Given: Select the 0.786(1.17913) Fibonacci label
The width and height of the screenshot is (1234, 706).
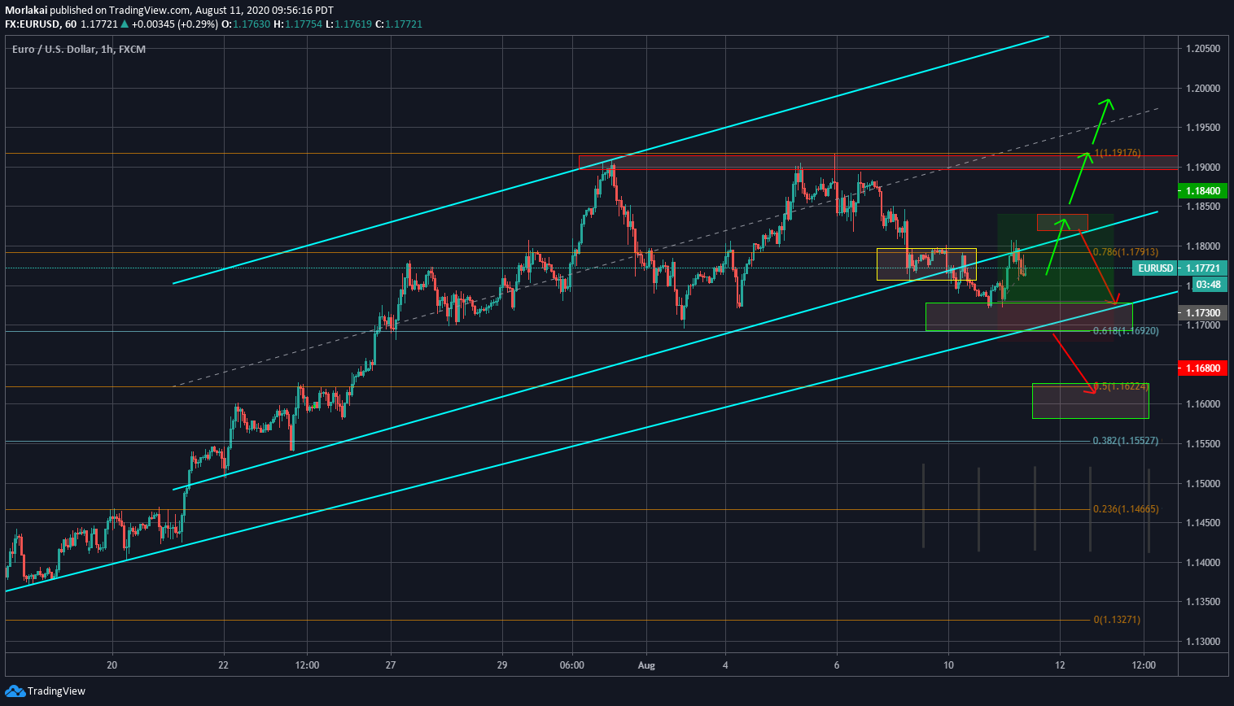Looking at the screenshot, I should tap(1126, 252).
